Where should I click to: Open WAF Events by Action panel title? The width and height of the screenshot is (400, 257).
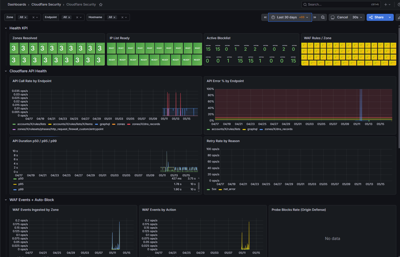[159, 210]
